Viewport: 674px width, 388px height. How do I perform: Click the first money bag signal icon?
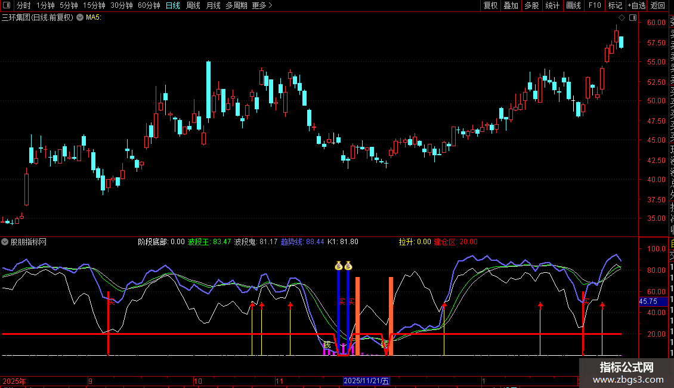(338, 266)
